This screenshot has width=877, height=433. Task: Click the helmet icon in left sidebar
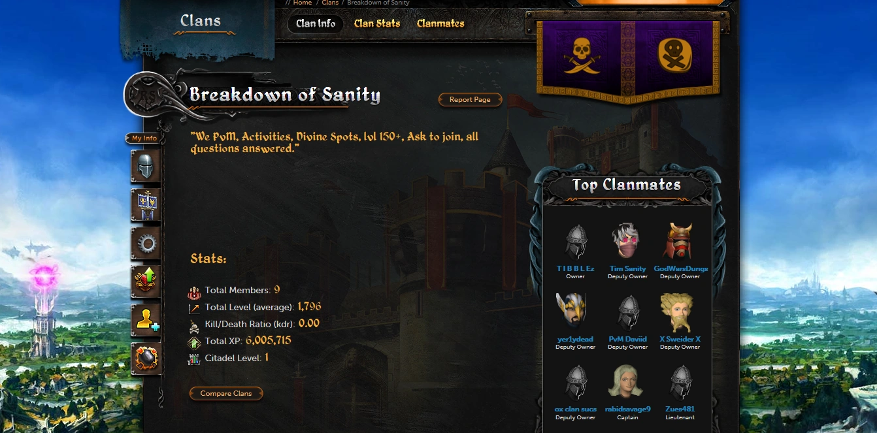[x=145, y=165]
